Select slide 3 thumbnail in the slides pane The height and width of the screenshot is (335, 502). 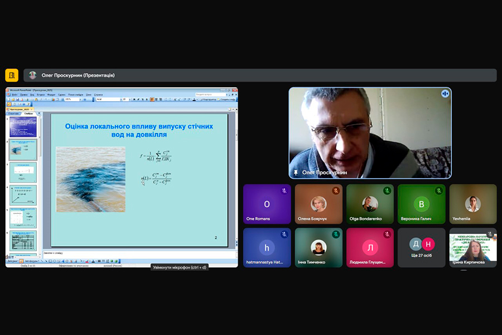point(23,173)
